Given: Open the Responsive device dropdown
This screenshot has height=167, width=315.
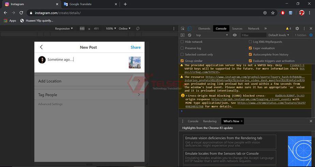Looking at the screenshot, I should coord(64,29).
